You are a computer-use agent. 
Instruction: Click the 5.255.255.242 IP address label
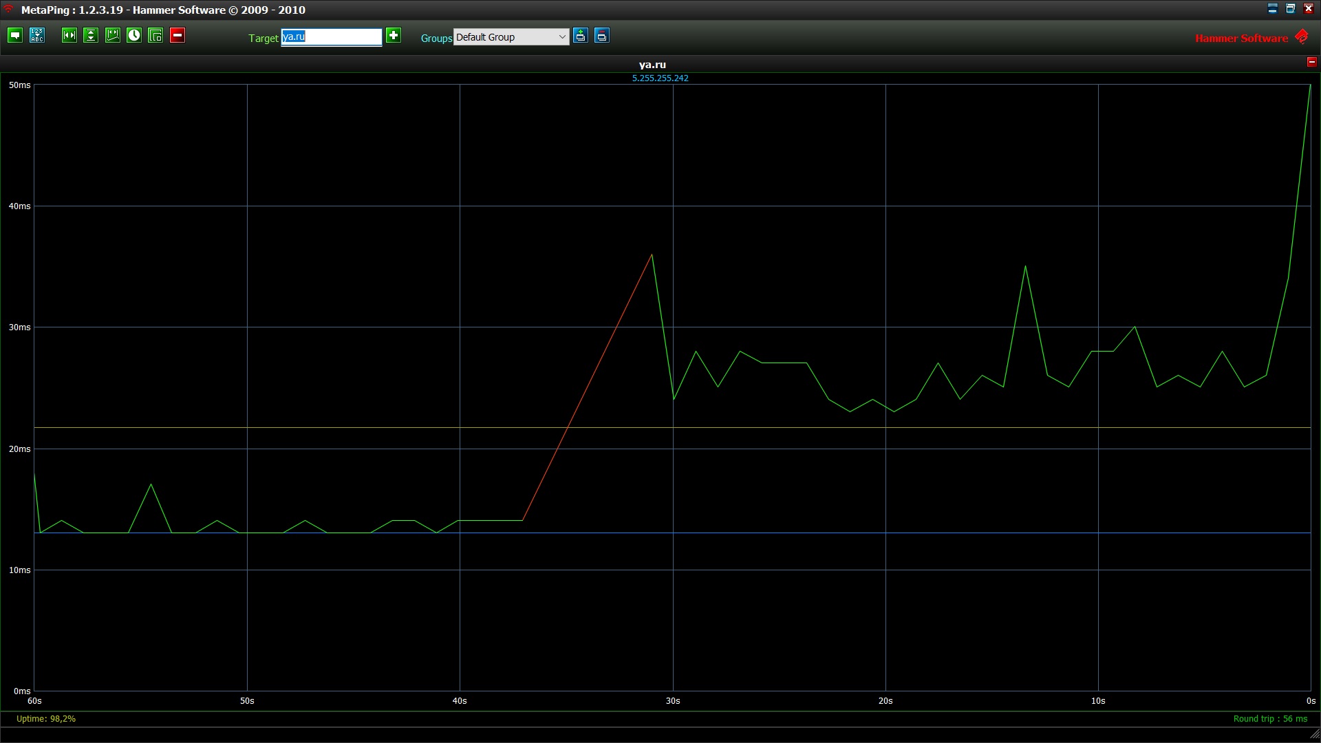click(x=660, y=78)
